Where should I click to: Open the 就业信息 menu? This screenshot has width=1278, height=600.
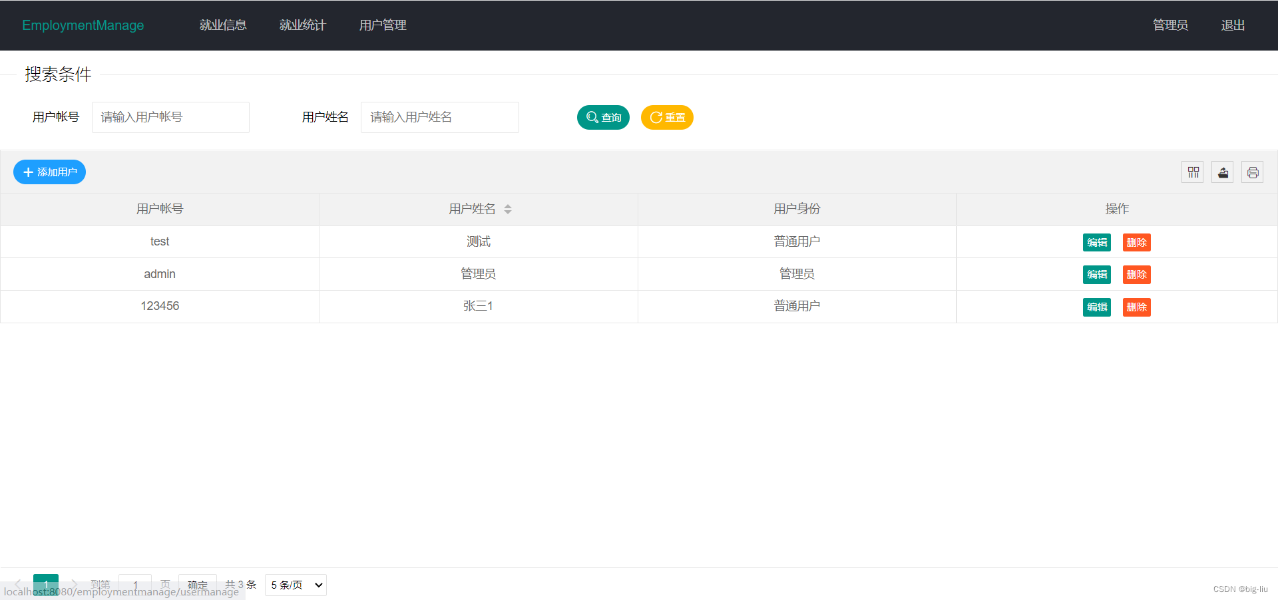click(223, 25)
